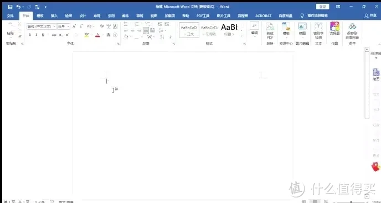
Task: Open the PDF工具 tab
Action: 203,16
